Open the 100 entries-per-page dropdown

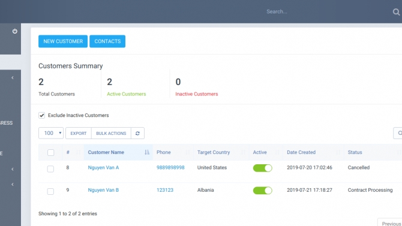pos(51,133)
